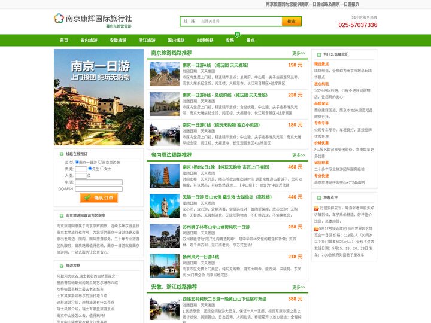This screenshot has height=323, width=431.
Task: Focus the QQ/MSN input field
Action: click(99, 189)
